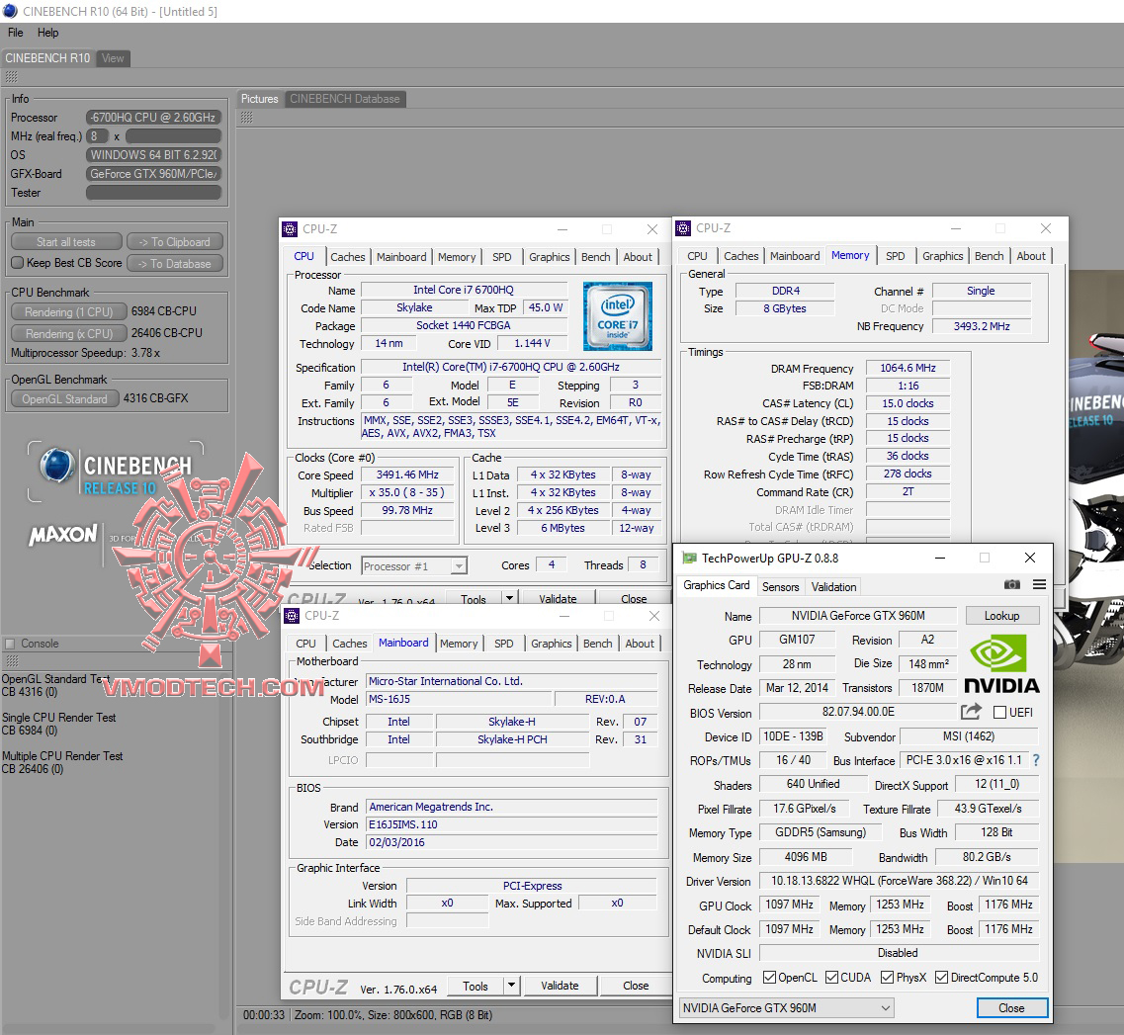
Task: Click the BIOS share/export arrow icon in GPU-Z
Action: coord(971,711)
